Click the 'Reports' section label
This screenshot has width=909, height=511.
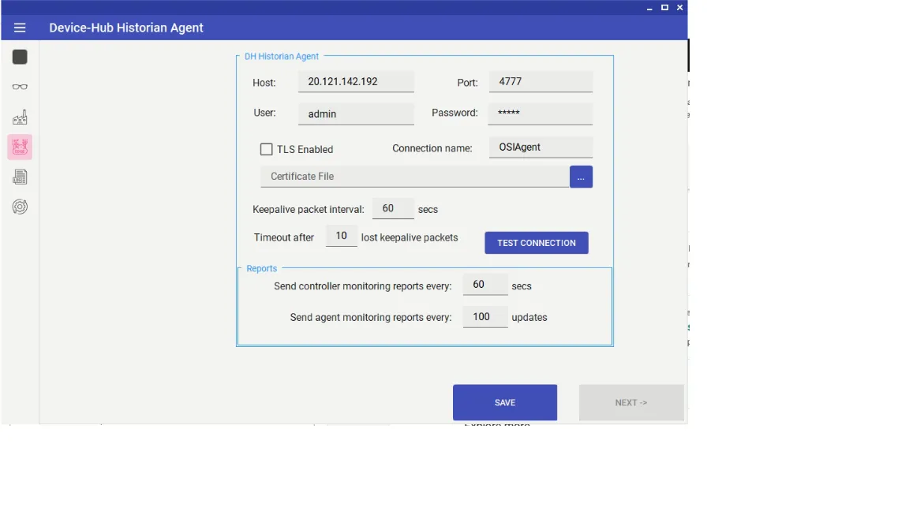pyautogui.click(x=261, y=268)
